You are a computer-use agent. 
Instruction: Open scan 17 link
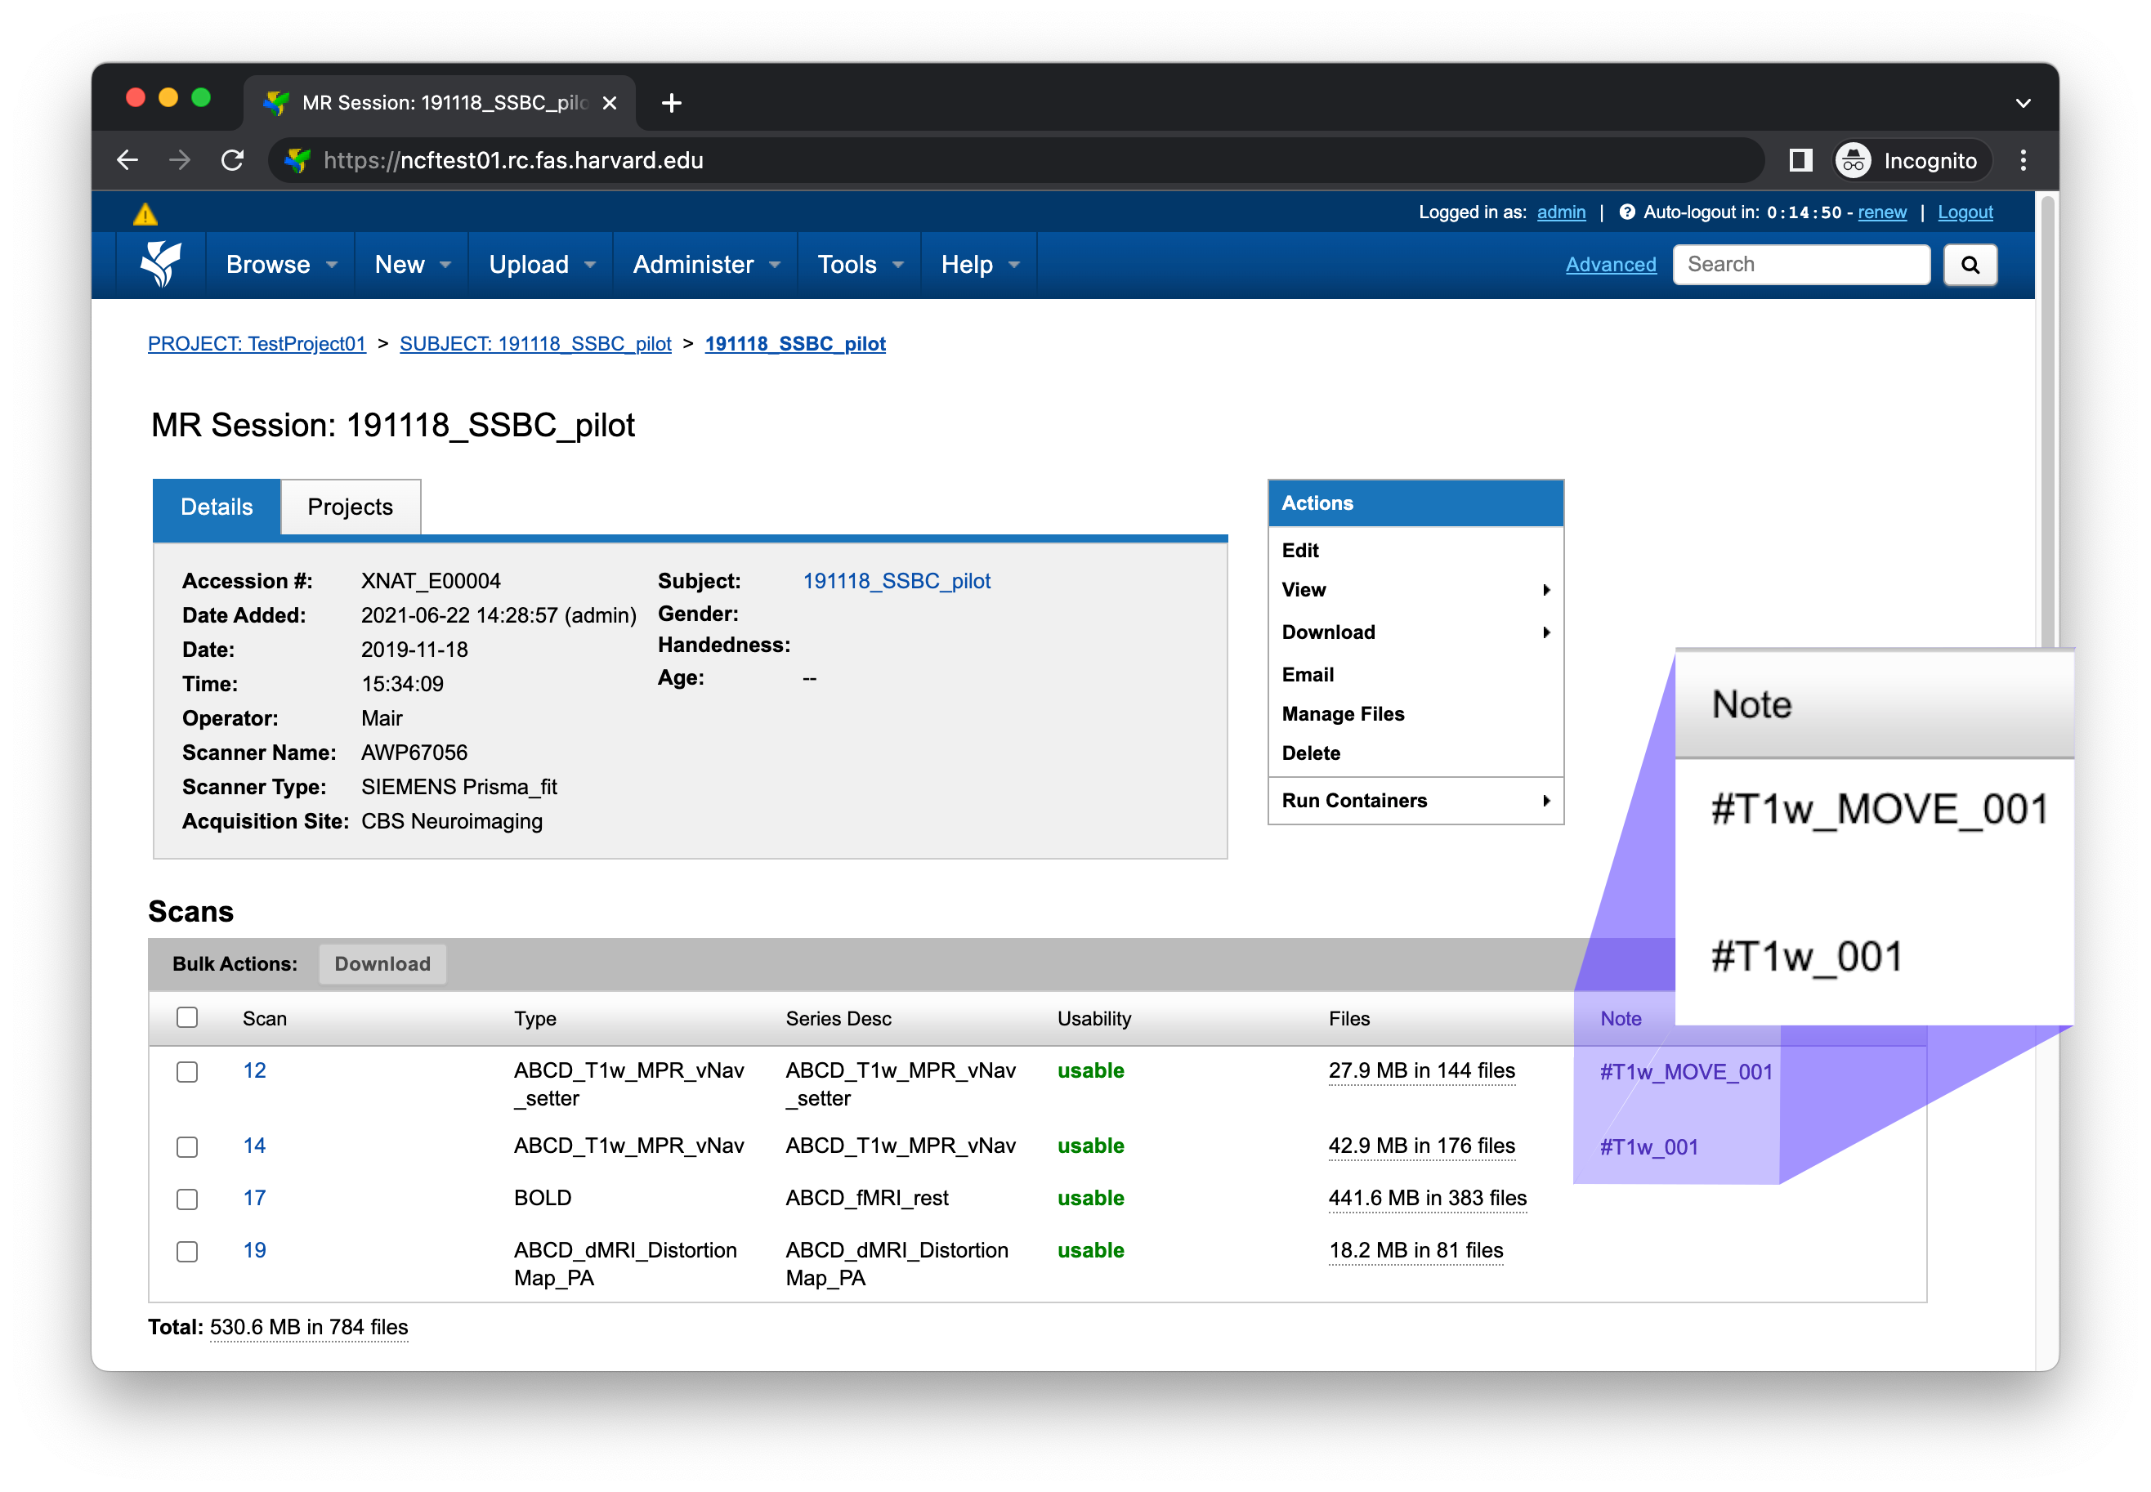pos(254,1199)
